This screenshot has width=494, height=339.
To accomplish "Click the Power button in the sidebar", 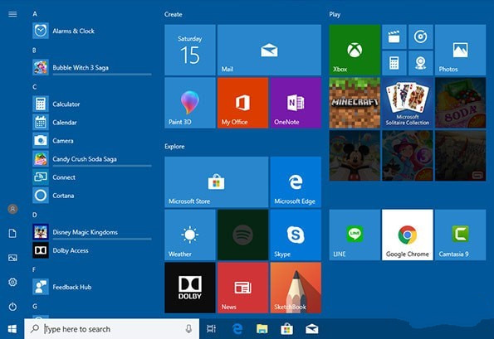I will point(12,307).
